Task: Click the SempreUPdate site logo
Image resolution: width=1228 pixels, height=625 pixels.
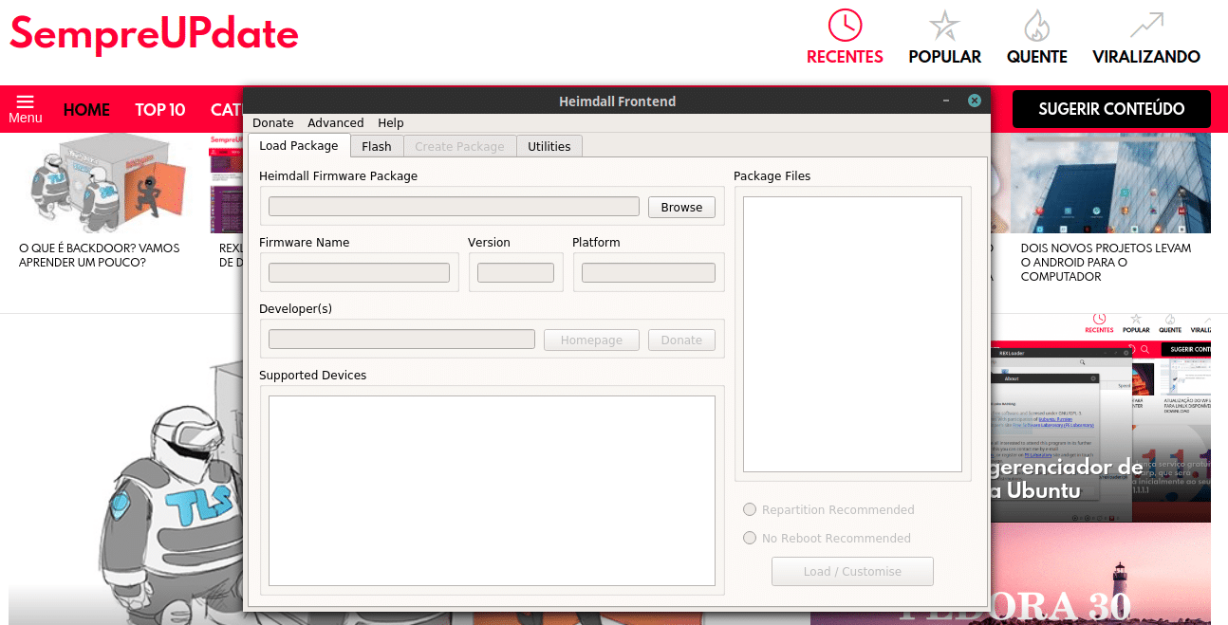Action: pyautogui.click(x=154, y=35)
